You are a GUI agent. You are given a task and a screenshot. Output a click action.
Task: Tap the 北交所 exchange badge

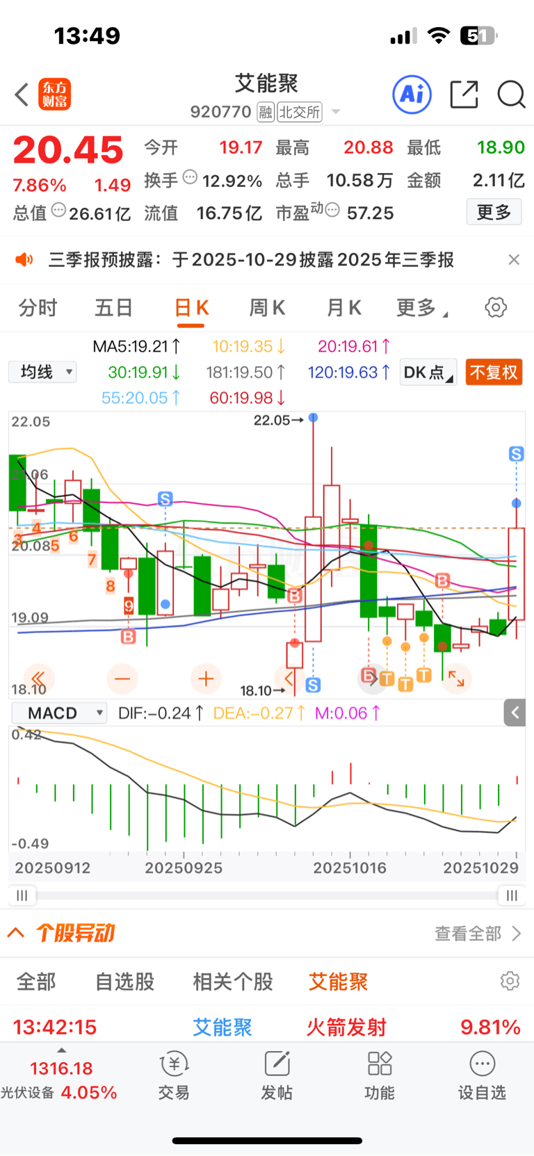(300, 112)
